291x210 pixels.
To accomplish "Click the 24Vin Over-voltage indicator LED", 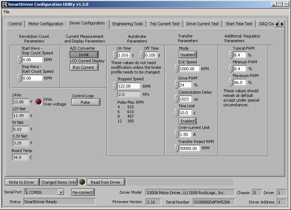I will point(39,102).
